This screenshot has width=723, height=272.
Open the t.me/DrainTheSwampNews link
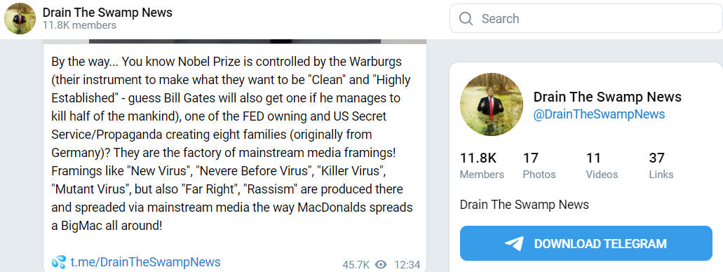(145, 262)
